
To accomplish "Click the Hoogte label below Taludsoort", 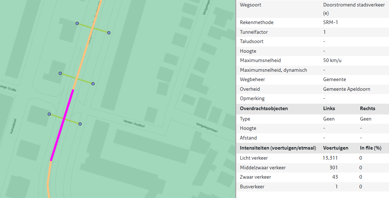I will pos(248,51).
